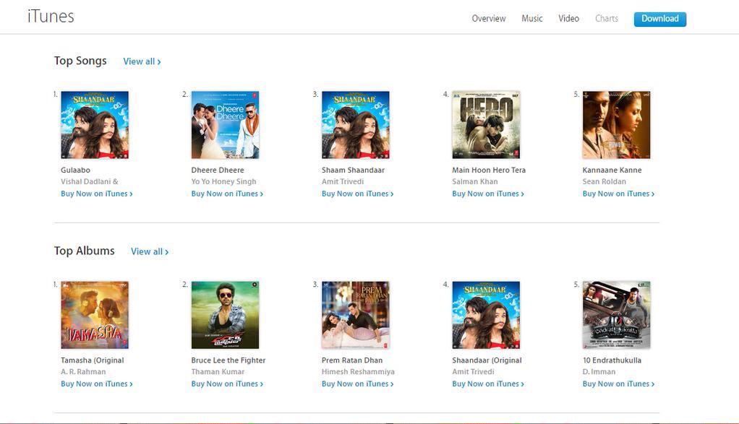Select artist text Sean Roldan
The image size is (739, 424).
click(x=605, y=181)
